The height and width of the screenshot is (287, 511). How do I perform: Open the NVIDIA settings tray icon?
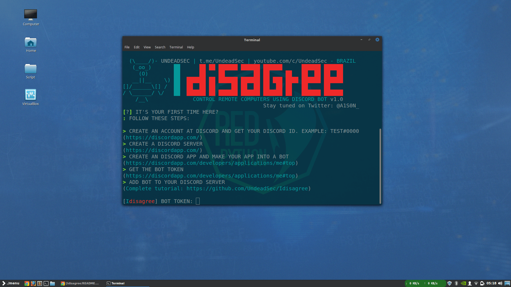point(463,283)
